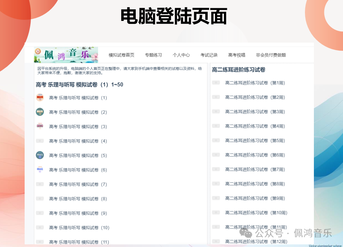
Task: Open 高二练耳进阶练习试卷 (第4周)
Action: 255,126
